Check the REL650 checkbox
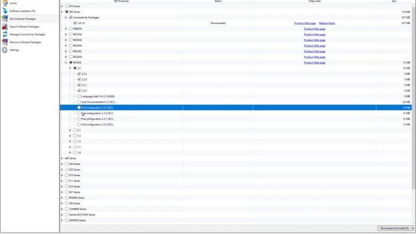 point(71,51)
